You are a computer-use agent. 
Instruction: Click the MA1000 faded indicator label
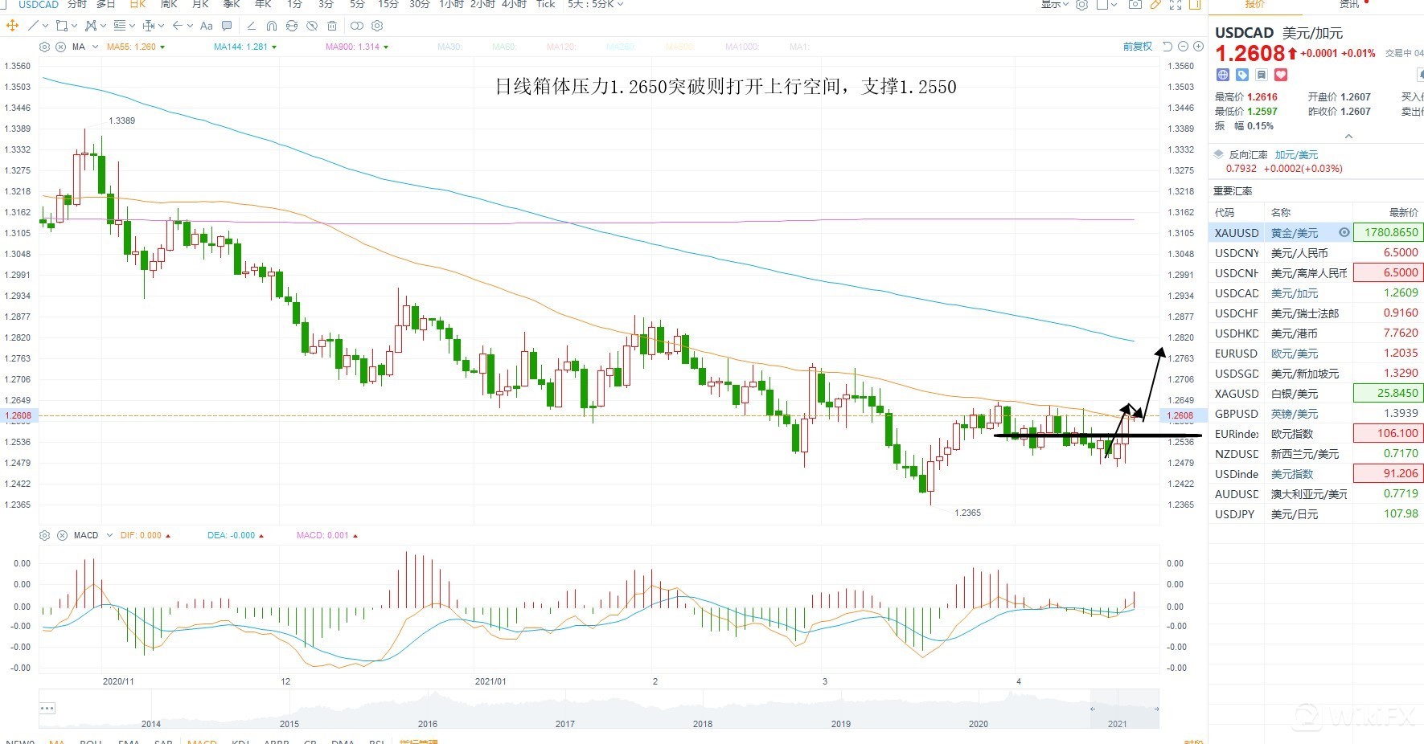[742, 47]
